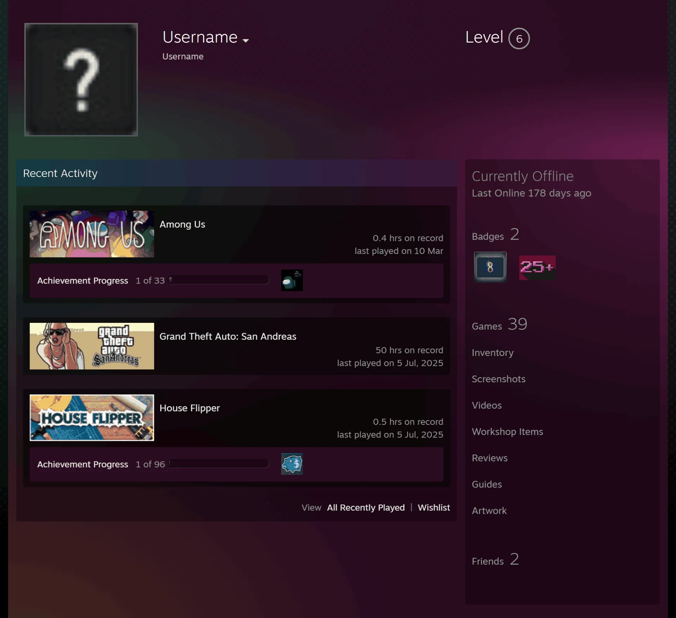View the Among Us achievement icon
Viewport: 676px width, 618px height.
pos(292,280)
